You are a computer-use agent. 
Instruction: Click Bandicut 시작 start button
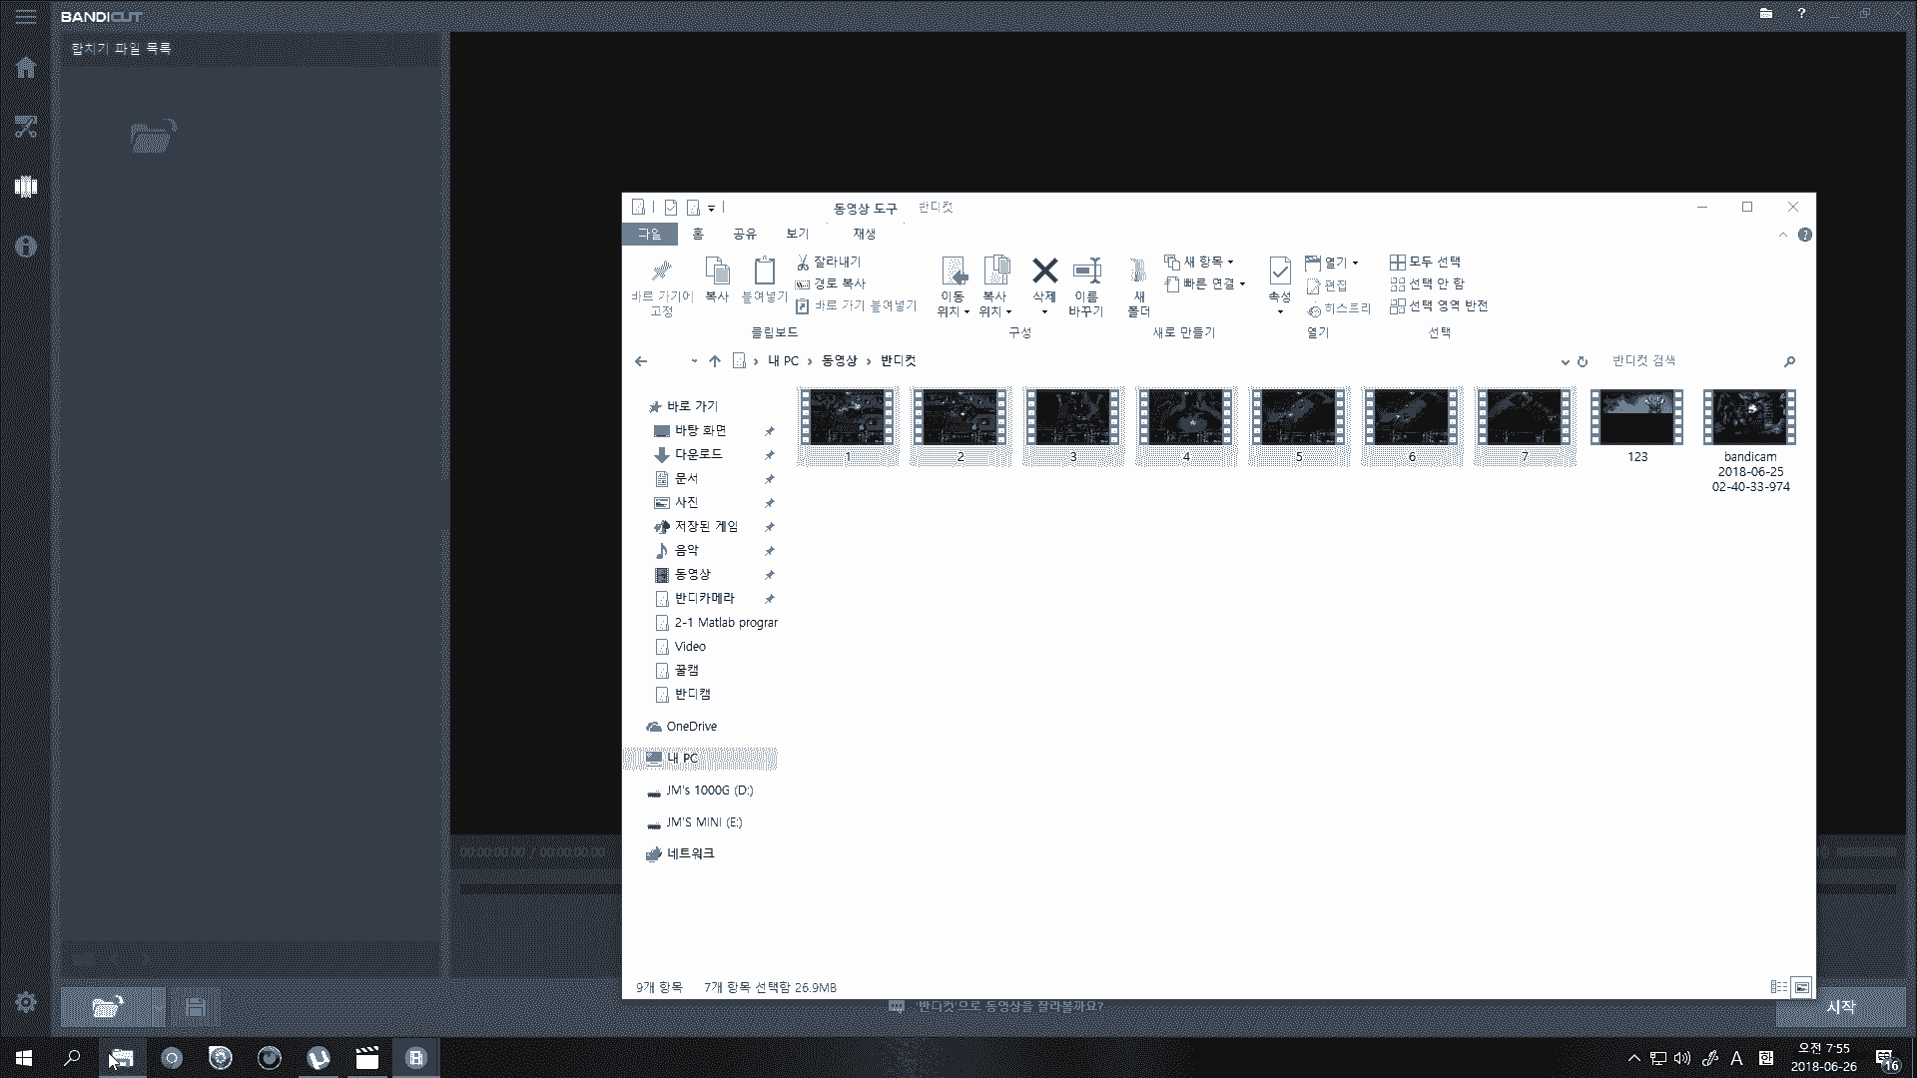point(1841,1007)
